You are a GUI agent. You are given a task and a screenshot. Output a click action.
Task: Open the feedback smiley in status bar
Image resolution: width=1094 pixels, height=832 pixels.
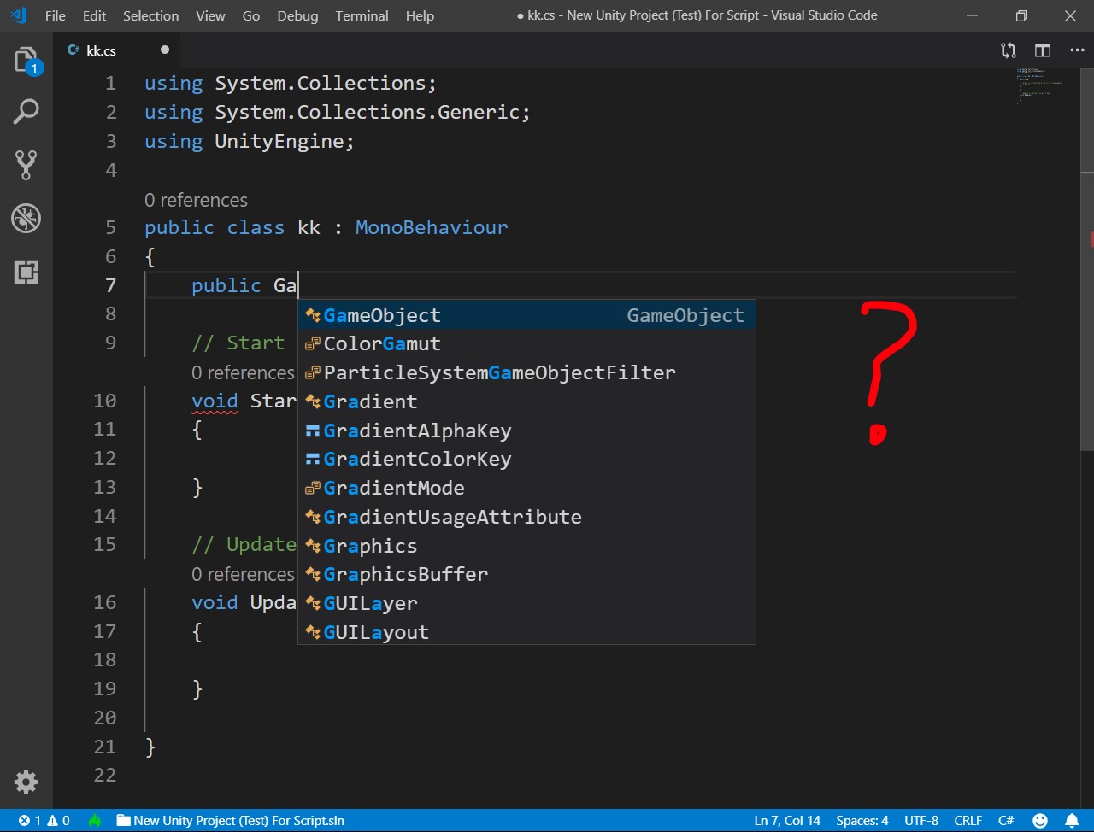tap(1040, 821)
